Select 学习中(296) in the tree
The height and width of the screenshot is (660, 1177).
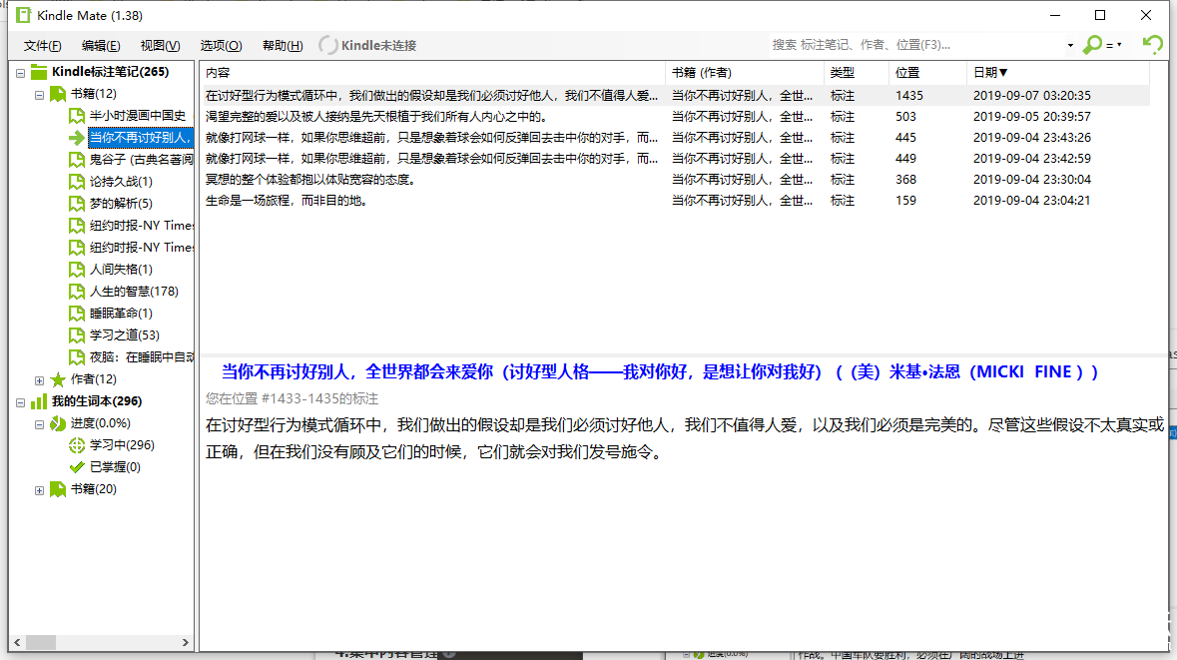click(x=122, y=445)
